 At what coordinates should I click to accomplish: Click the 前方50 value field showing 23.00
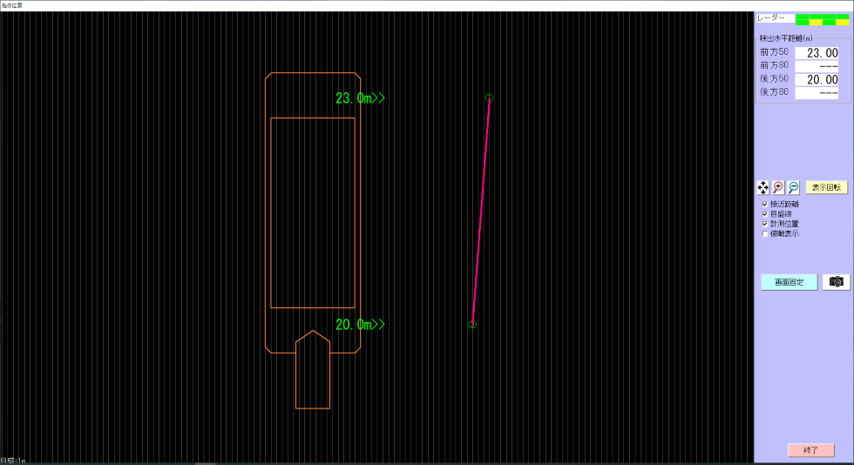[817, 53]
